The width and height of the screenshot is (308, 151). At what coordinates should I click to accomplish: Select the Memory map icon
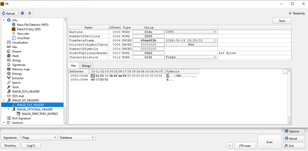coord(9,69)
